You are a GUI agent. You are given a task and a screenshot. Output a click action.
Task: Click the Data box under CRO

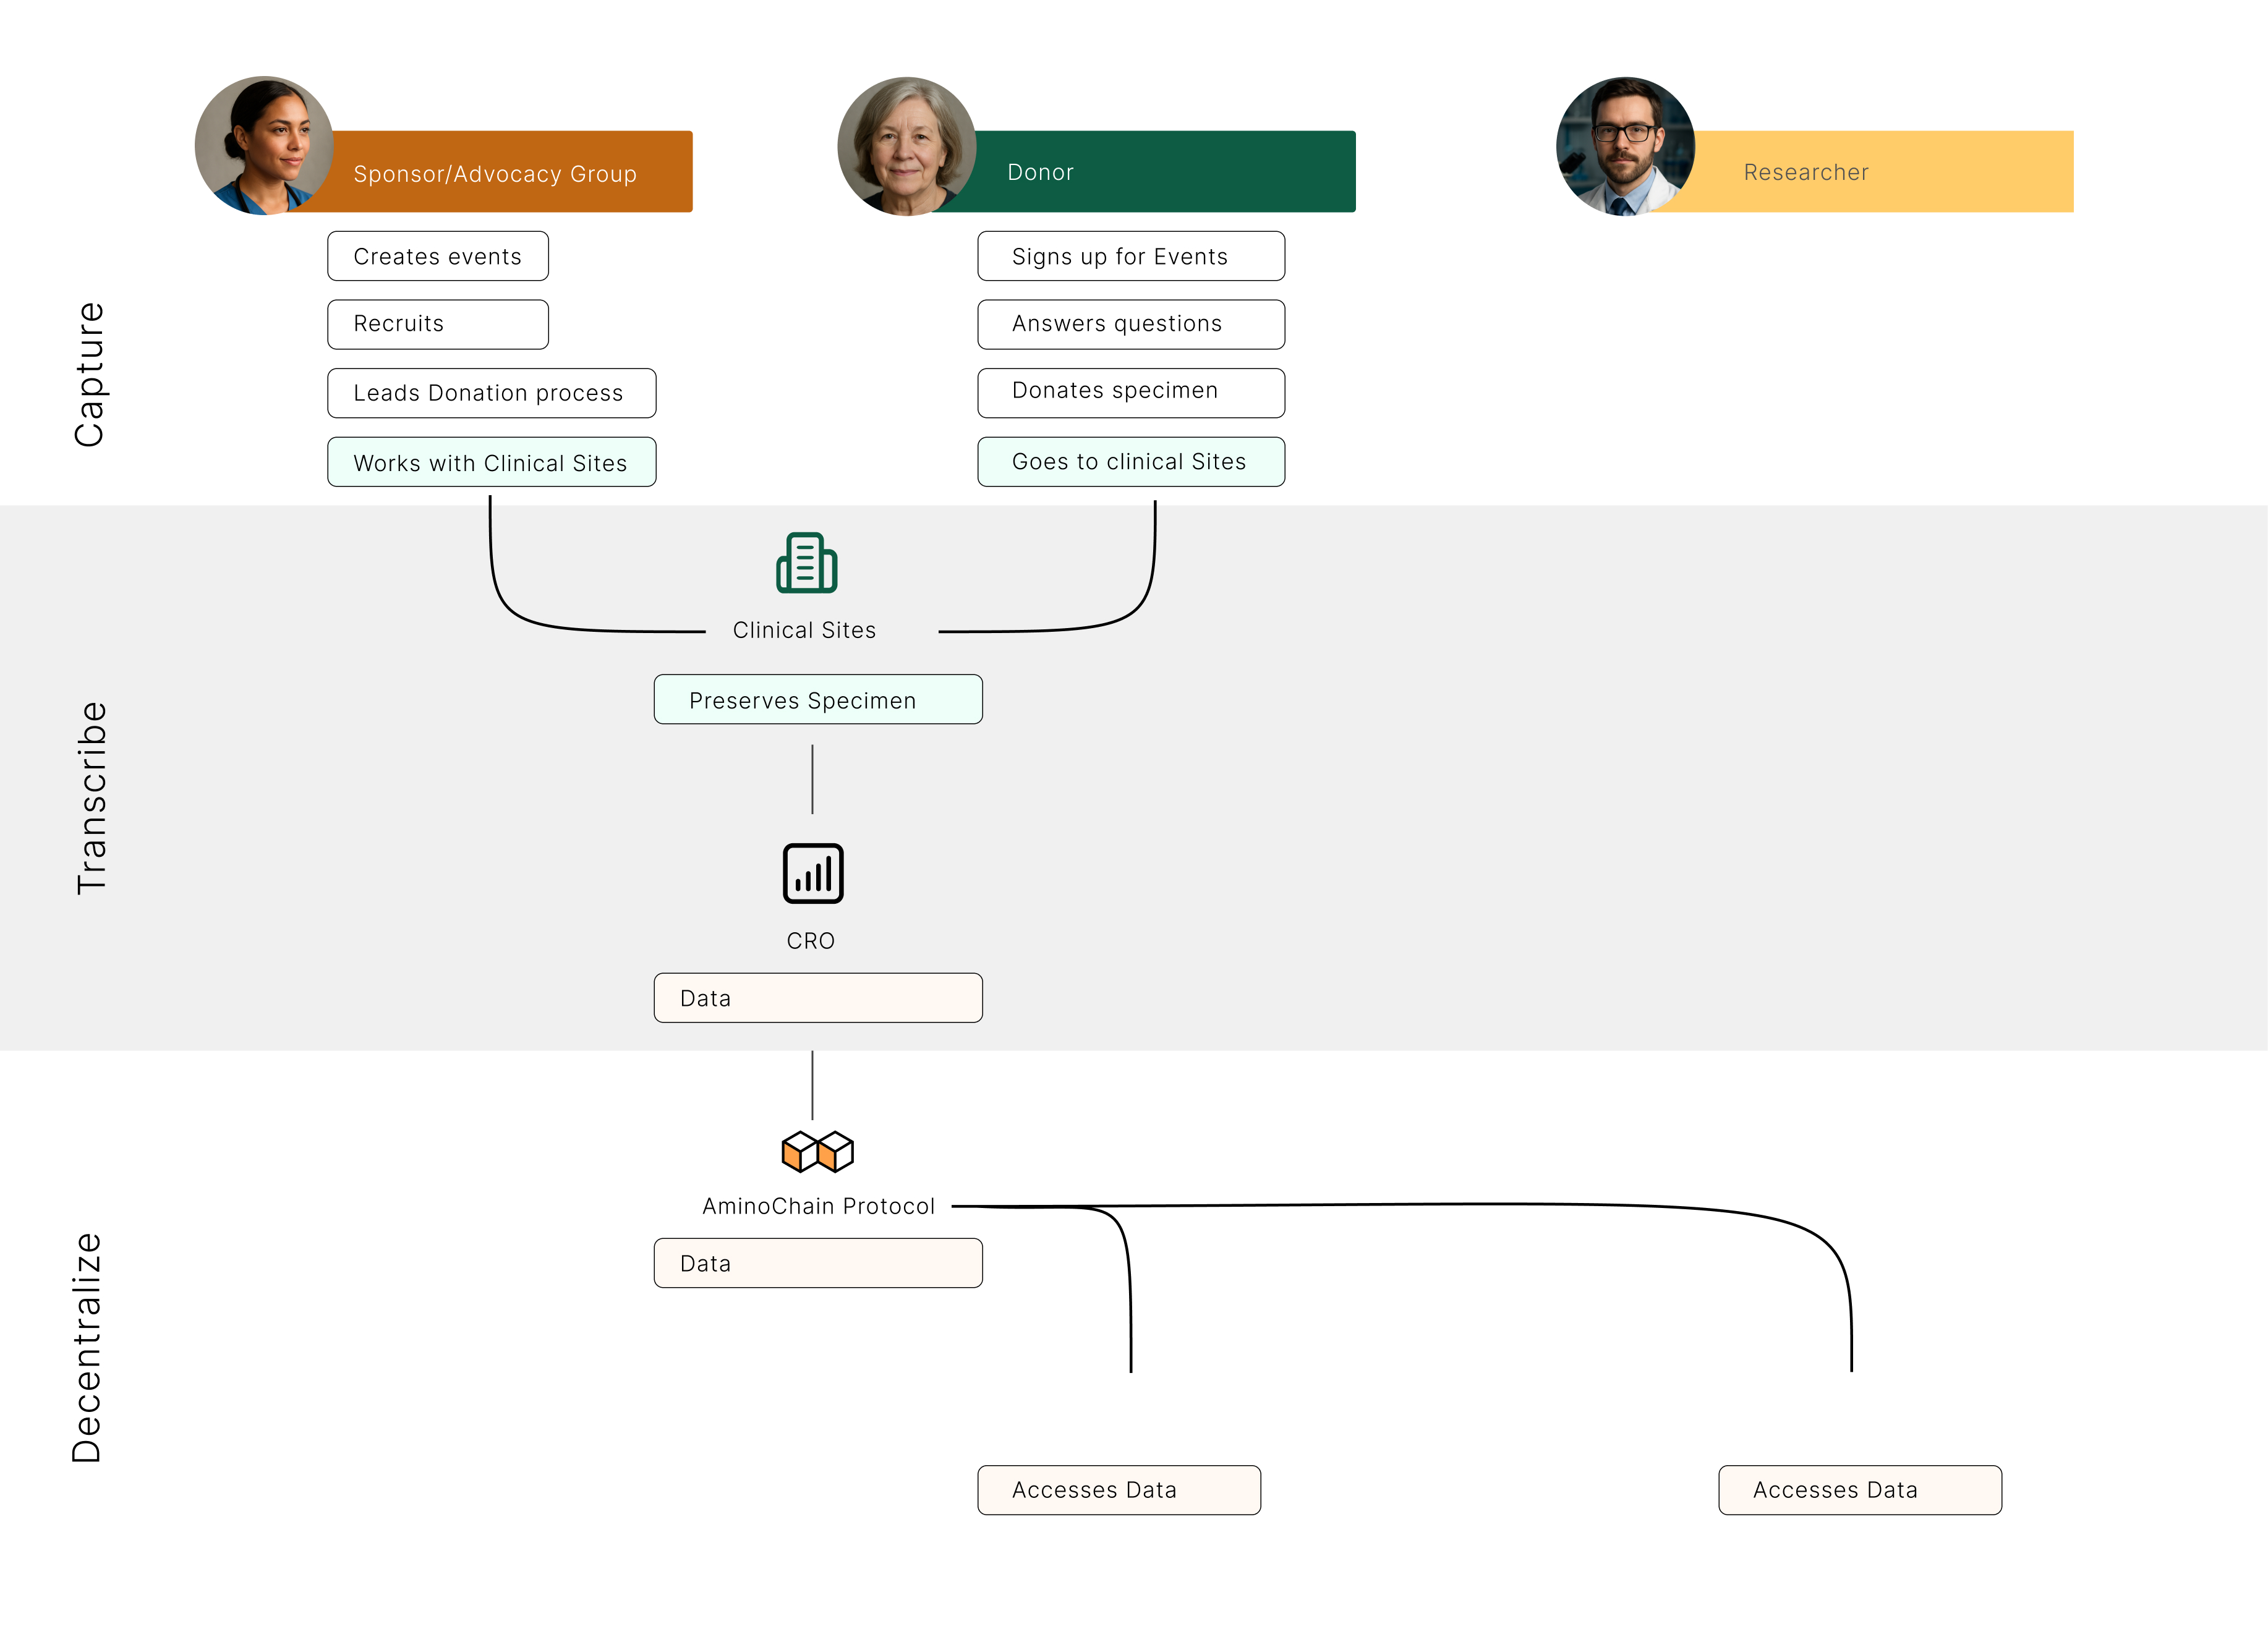coord(818,998)
